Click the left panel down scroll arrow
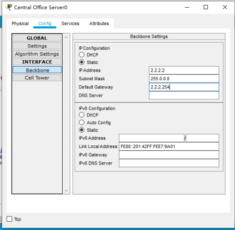 (66, 191)
